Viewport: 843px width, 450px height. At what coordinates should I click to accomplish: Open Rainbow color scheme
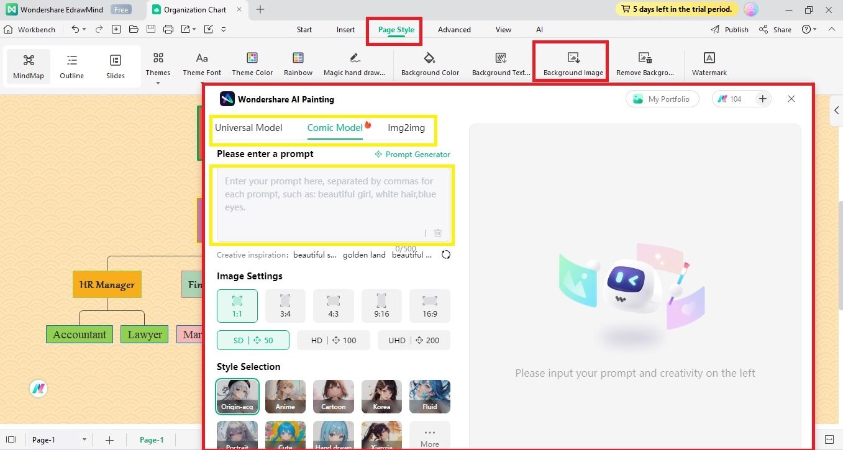click(298, 65)
